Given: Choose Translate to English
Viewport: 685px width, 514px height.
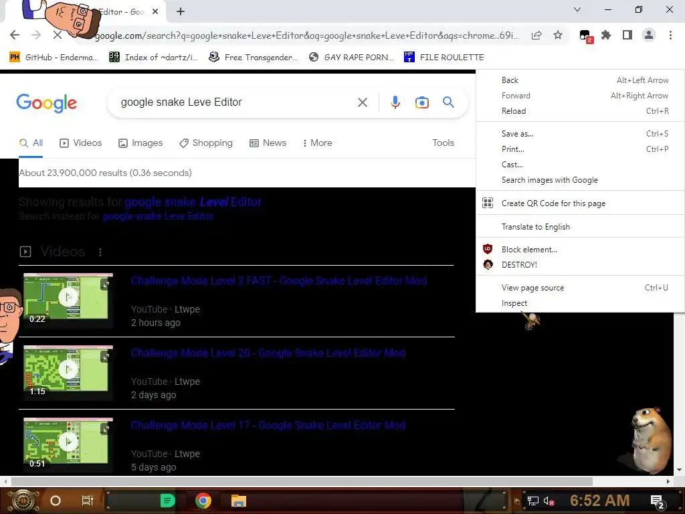Looking at the screenshot, I should [x=580, y=227].
